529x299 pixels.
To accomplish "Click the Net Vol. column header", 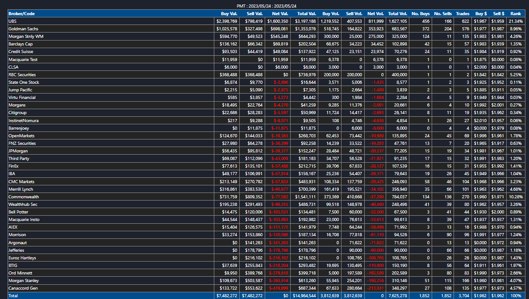I will tap(375, 14).
